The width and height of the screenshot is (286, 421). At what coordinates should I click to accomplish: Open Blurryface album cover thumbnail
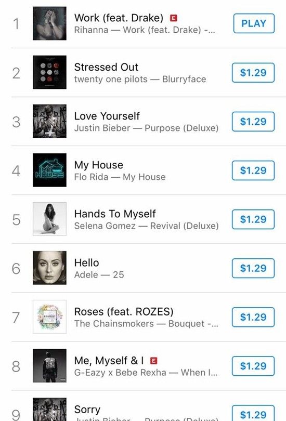click(49, 72)
